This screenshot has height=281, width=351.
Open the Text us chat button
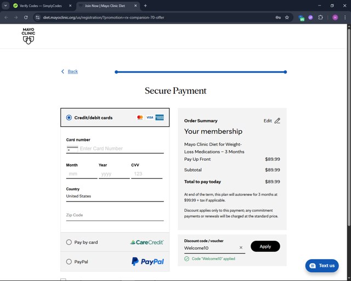click(322, 266)
